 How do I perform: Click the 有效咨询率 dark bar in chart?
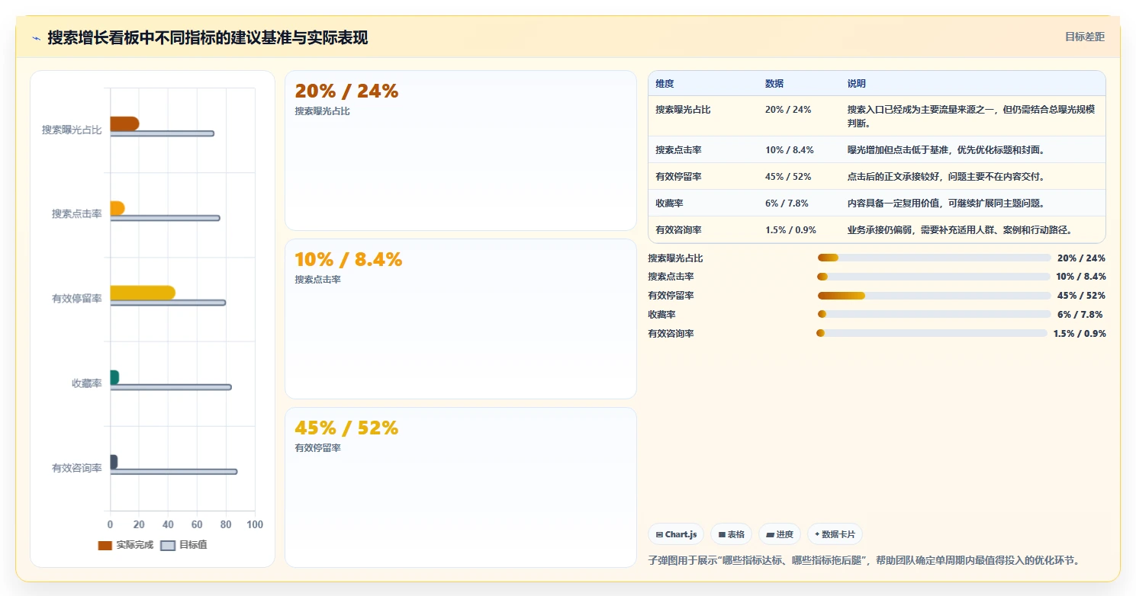[114, 462]
